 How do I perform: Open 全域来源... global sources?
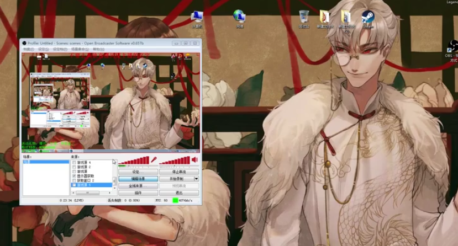tap(138, 186)
